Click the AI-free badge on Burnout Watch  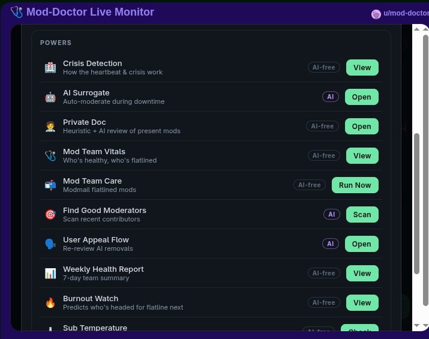pos(324,302)
